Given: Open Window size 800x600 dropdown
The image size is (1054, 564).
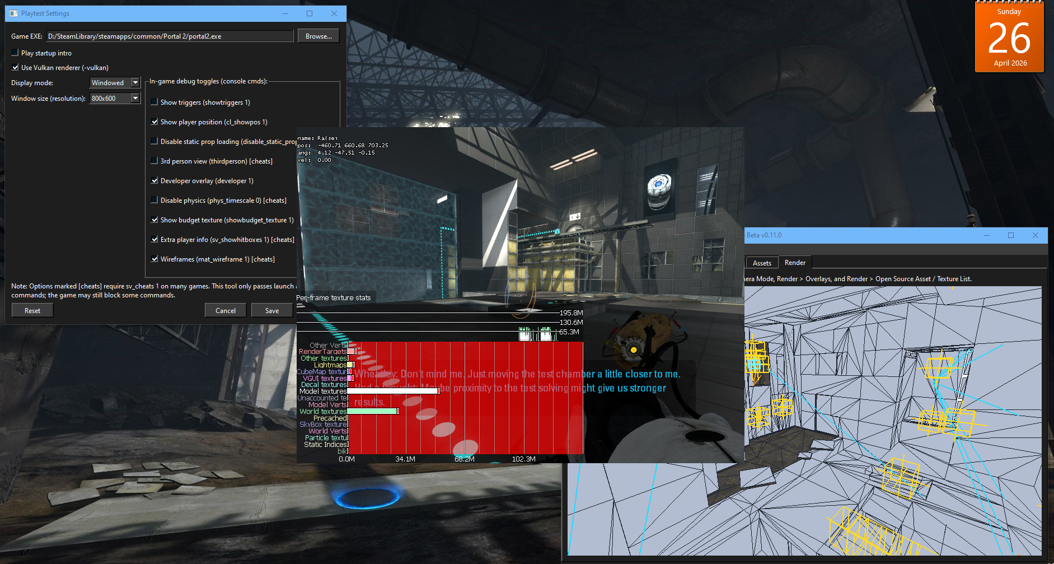Looking at the screenshot, I should point(115,98).
